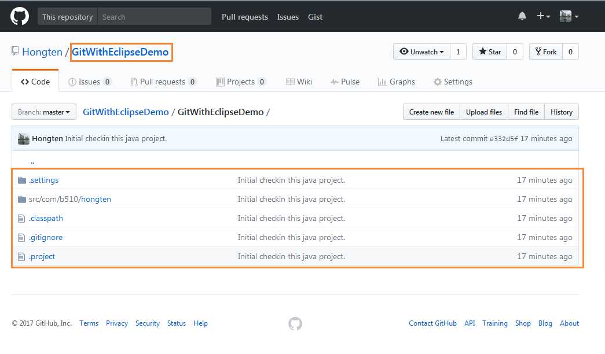
Task: Open the Help footer link
Action: tap(201, 323)
